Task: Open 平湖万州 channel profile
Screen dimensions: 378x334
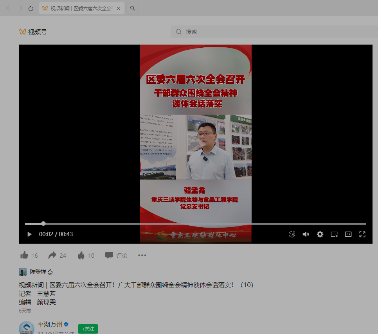Action: click(x=50, y=324)
